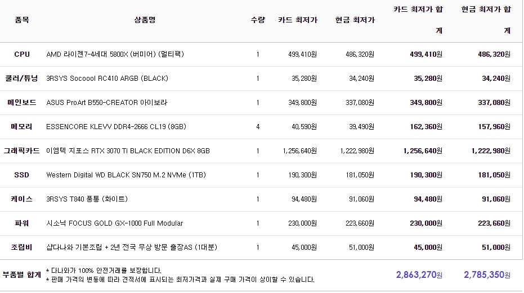Select the 메인보드 category label
Screen dimensions: 524x293
point(22,102)
